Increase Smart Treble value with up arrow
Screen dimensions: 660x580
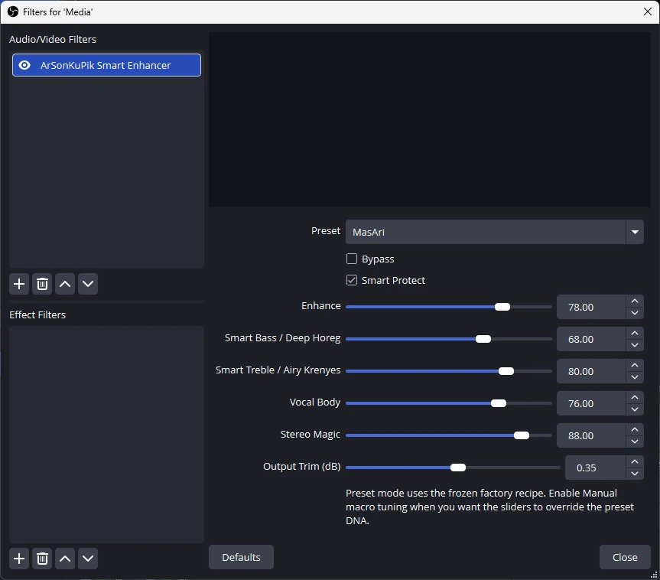tap(635, 365)
